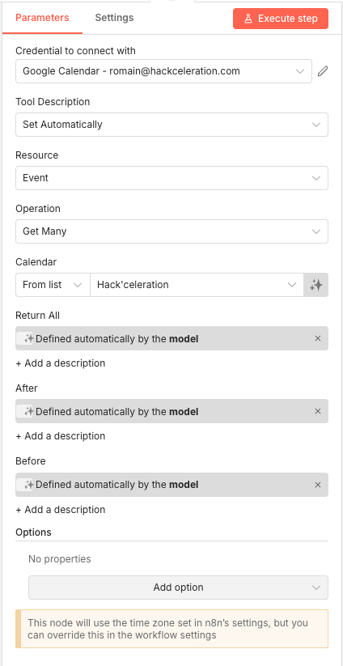Open the Credential to connect with dropdown
Viewport: 343px width, 666px height.
pyautogui.click(x=164, y=71)
